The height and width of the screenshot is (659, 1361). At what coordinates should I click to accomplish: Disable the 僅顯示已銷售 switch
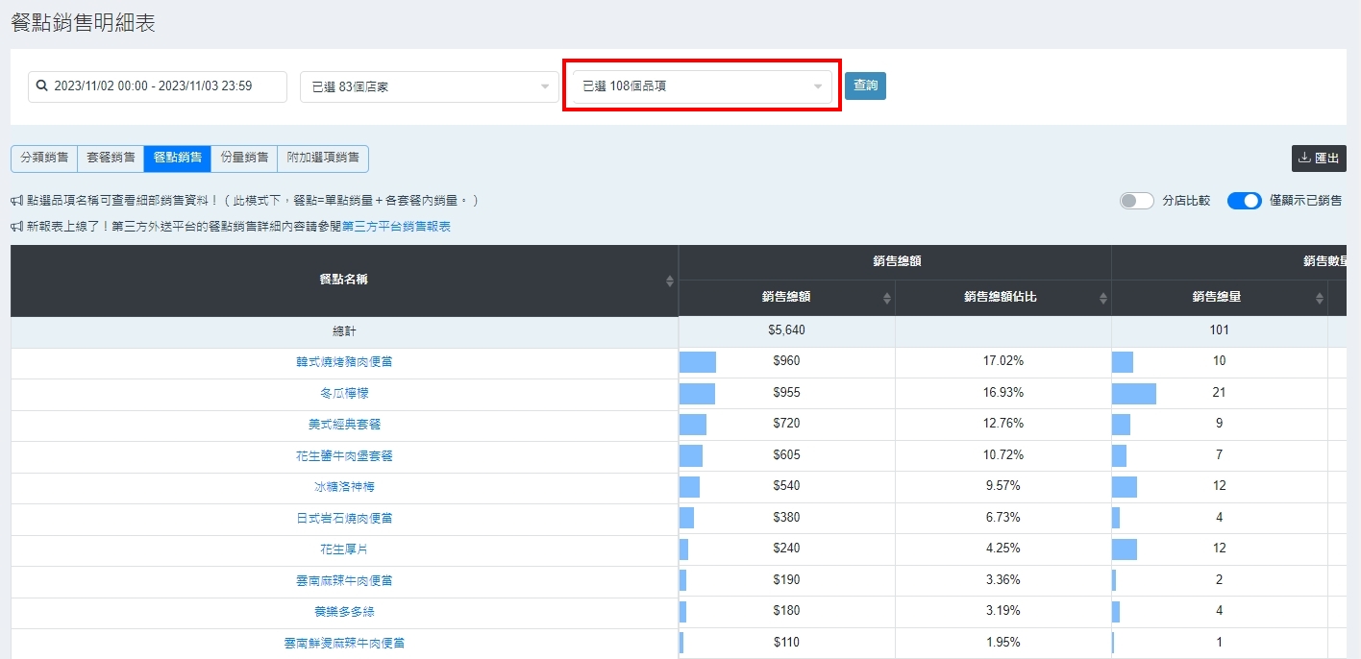coord(1244,201)
